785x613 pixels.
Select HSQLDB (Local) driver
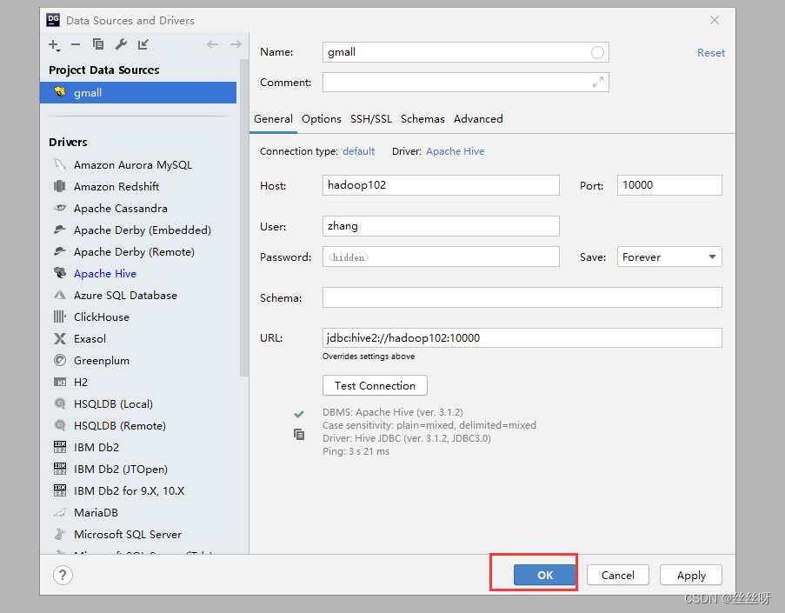pyautogui.click(x=113, y=404)
